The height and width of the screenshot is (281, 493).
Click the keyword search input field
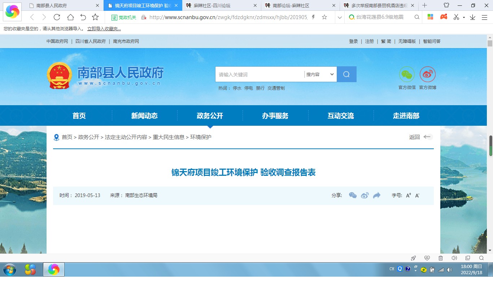pos(260,74)
